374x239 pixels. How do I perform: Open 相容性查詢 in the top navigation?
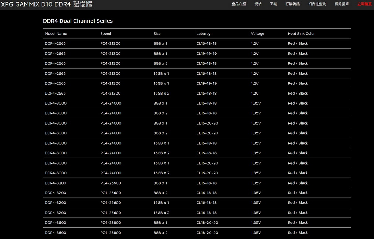tap(317, 4)
